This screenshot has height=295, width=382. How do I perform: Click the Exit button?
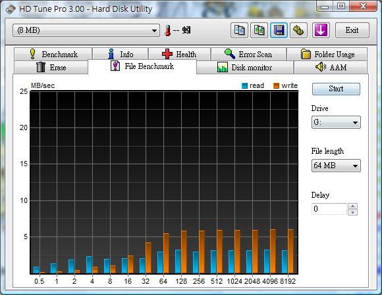352,30
